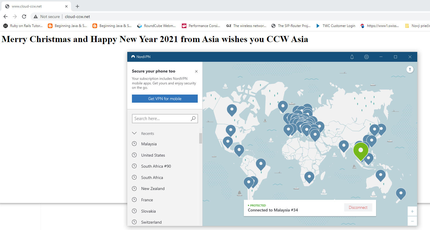
Task: Click the Not secure warning icon
Action: (x=36, y=17)
